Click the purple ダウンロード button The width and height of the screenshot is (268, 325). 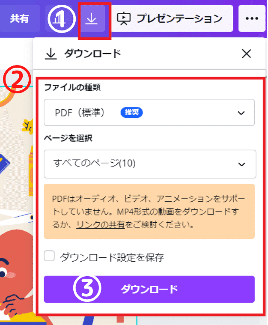point(149,289)
